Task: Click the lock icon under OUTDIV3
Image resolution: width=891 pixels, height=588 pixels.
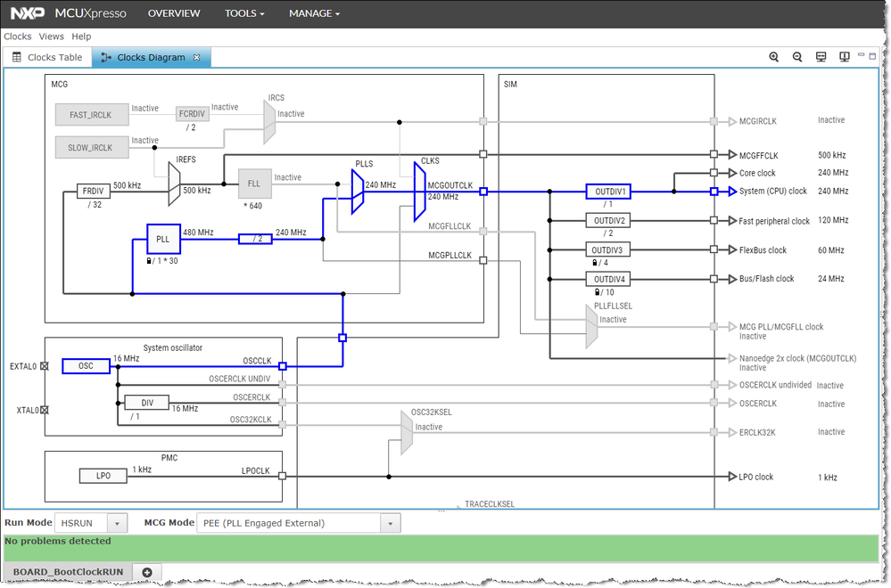Action: point(595,263)
